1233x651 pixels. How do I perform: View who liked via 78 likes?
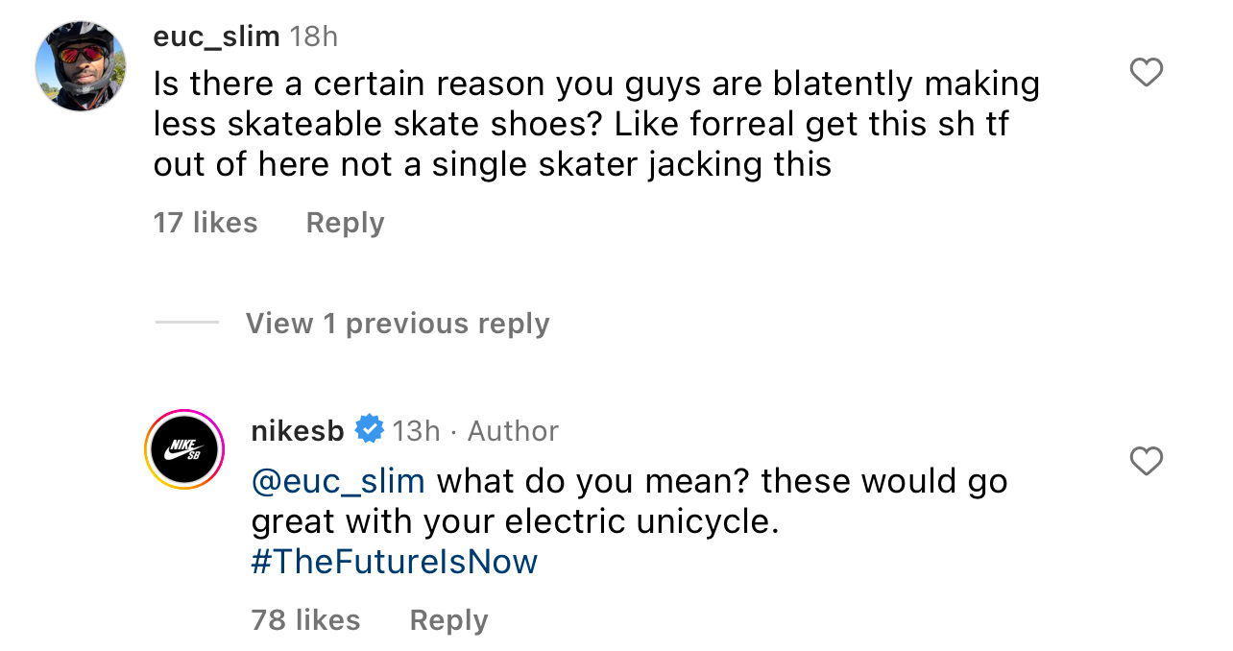coord(305,620)
